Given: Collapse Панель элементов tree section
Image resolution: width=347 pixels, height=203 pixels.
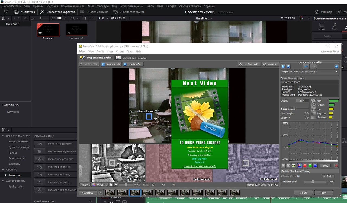Looking at the screenshot, I should click(x=3, y=136).
